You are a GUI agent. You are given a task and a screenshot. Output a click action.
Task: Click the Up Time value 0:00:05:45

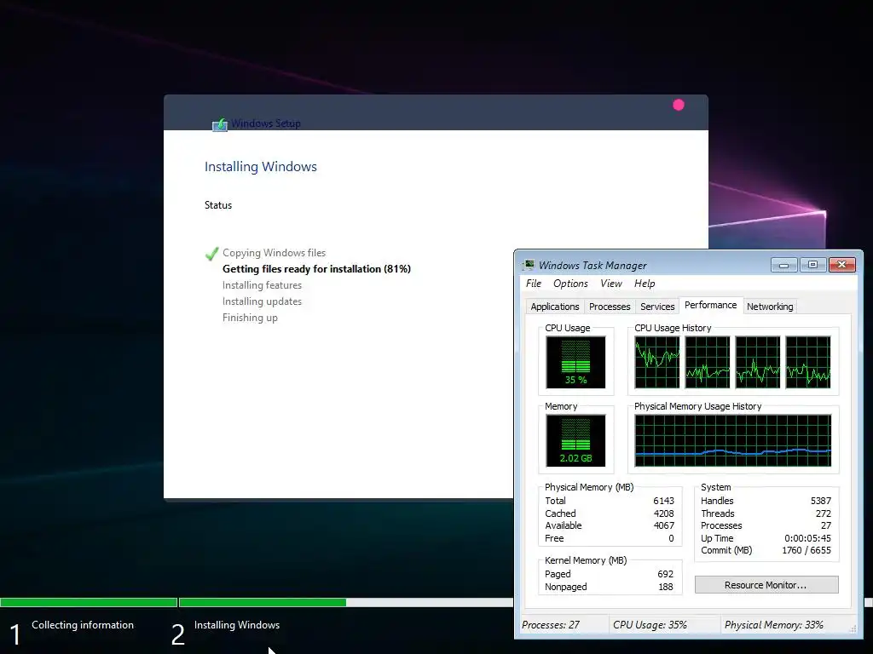pyautogui.click(x=808, y=539)
